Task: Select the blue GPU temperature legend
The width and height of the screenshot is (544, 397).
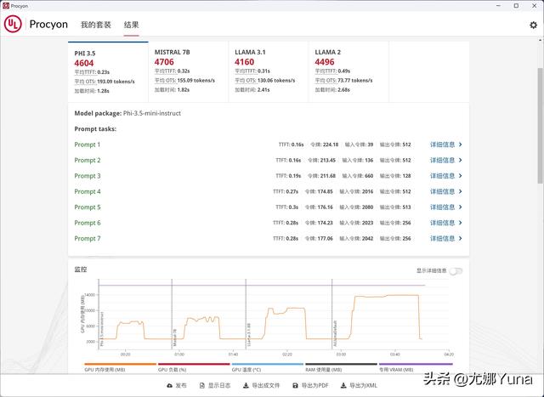Action: coord(267,367)
